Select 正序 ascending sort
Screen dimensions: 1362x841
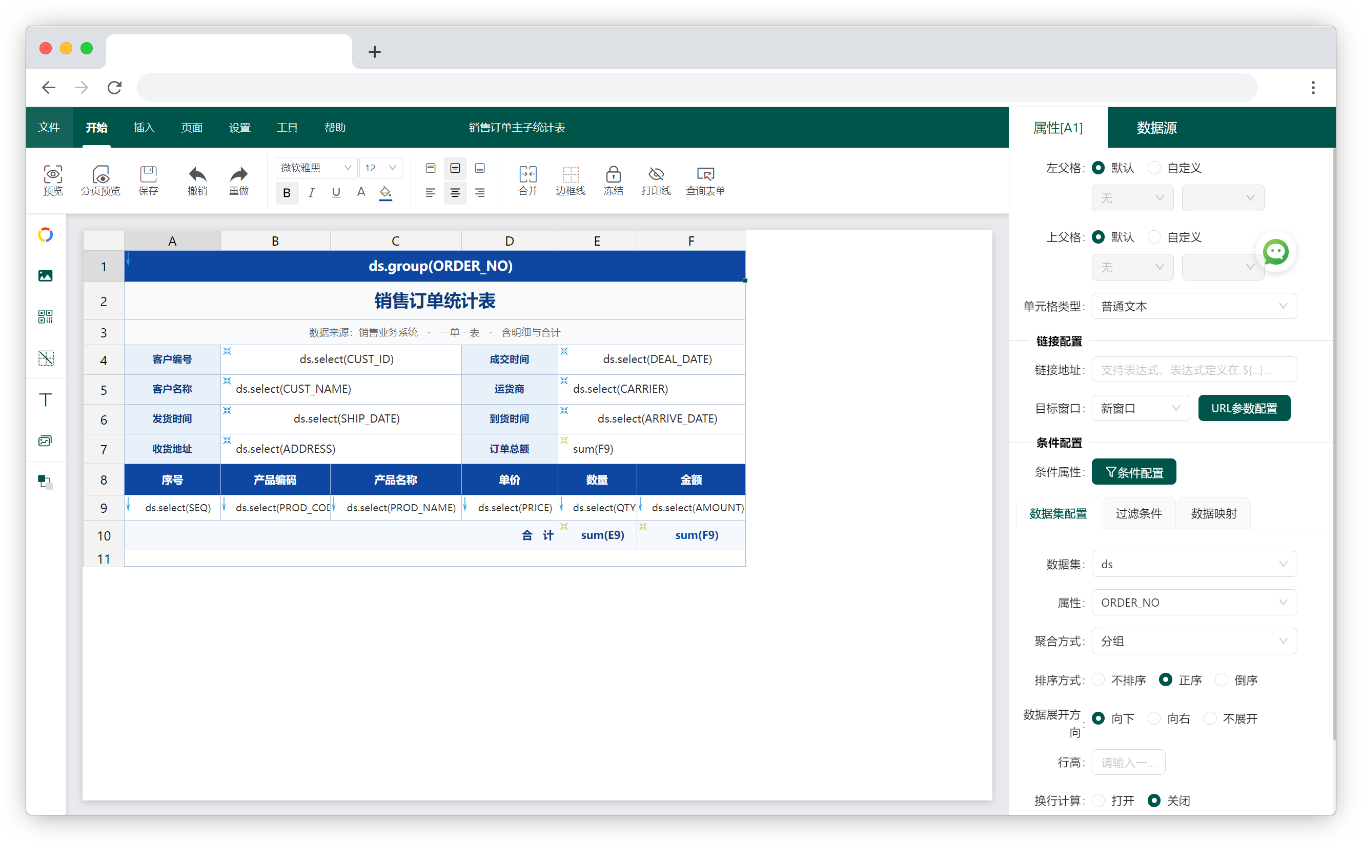tap(1165, 679)
